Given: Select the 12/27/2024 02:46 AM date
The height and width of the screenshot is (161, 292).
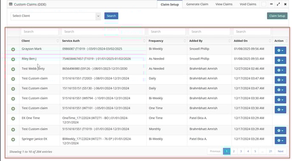Looking at the screenshot, I should tap(249, 69).
